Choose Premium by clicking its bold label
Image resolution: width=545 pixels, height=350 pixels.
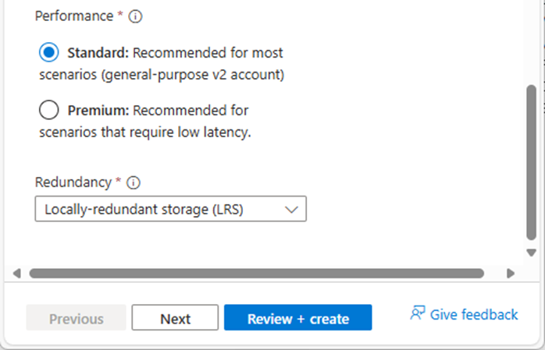click(98, 111)
